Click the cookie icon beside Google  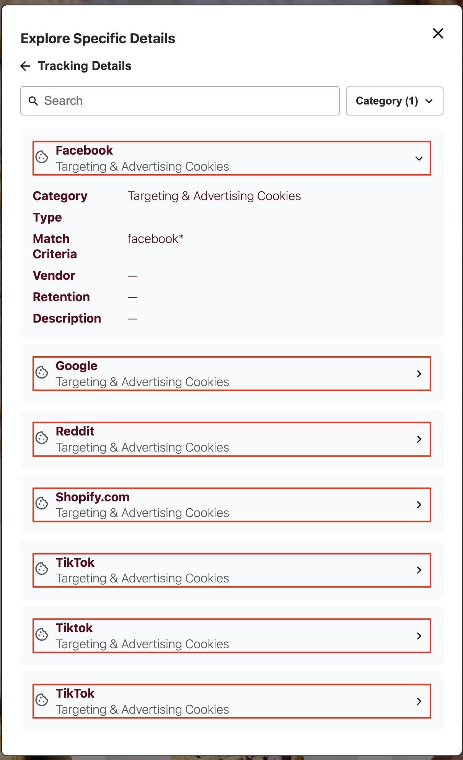click(42, 373)
